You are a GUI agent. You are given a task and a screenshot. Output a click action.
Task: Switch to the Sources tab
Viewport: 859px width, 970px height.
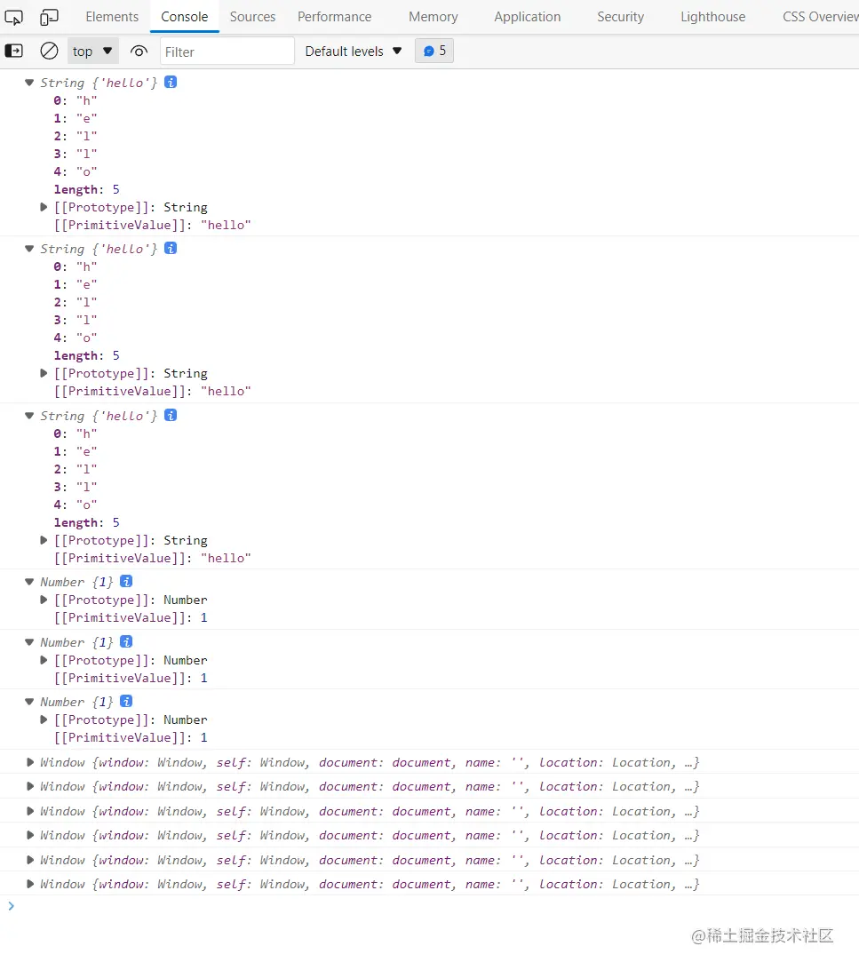[x=252, y=17]
